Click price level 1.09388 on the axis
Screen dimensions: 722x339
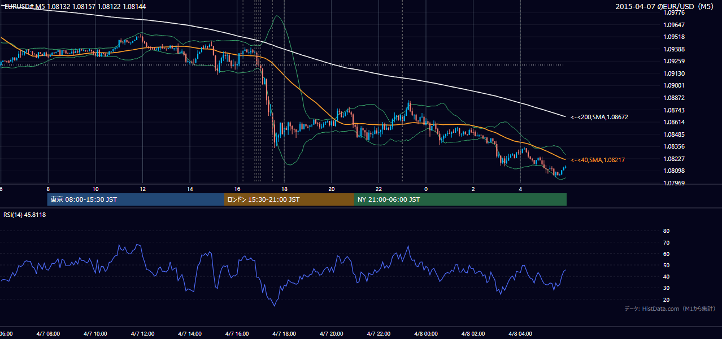pos(673,49)
